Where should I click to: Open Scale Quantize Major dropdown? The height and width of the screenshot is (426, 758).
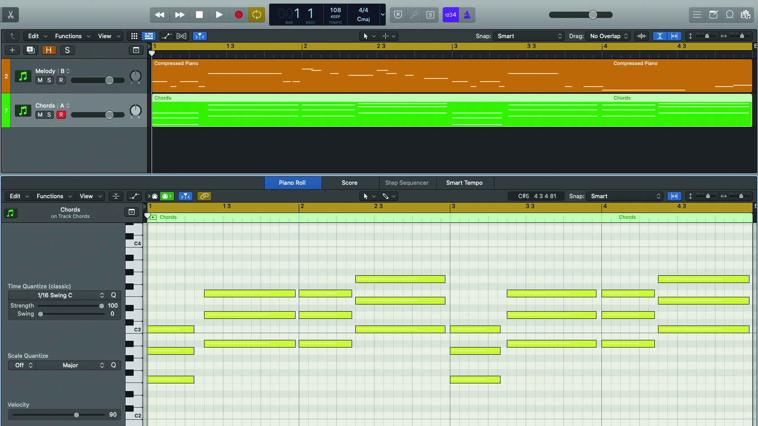click(x=71, y=365)
